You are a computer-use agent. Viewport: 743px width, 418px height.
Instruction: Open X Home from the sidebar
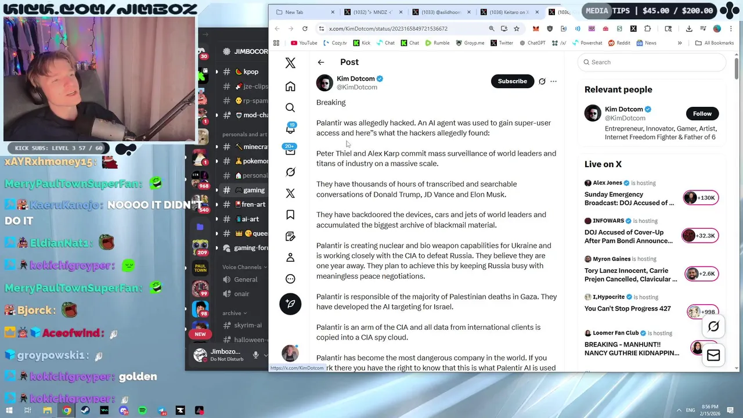click(x=290, y=87)
